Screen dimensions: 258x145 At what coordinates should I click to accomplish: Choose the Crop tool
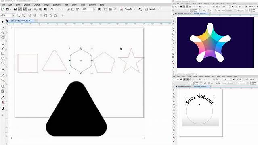point(3,33)
